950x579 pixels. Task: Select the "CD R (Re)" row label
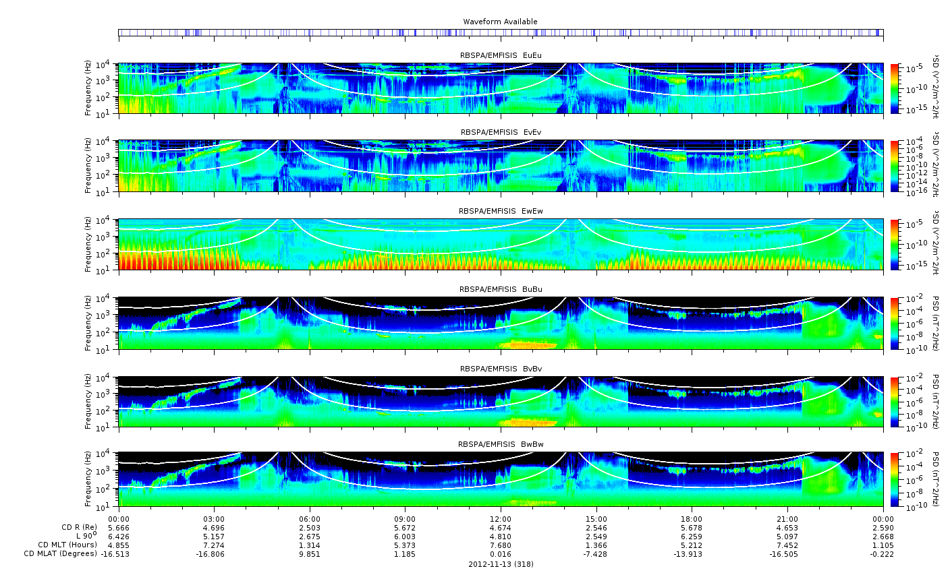click(79, 527)
